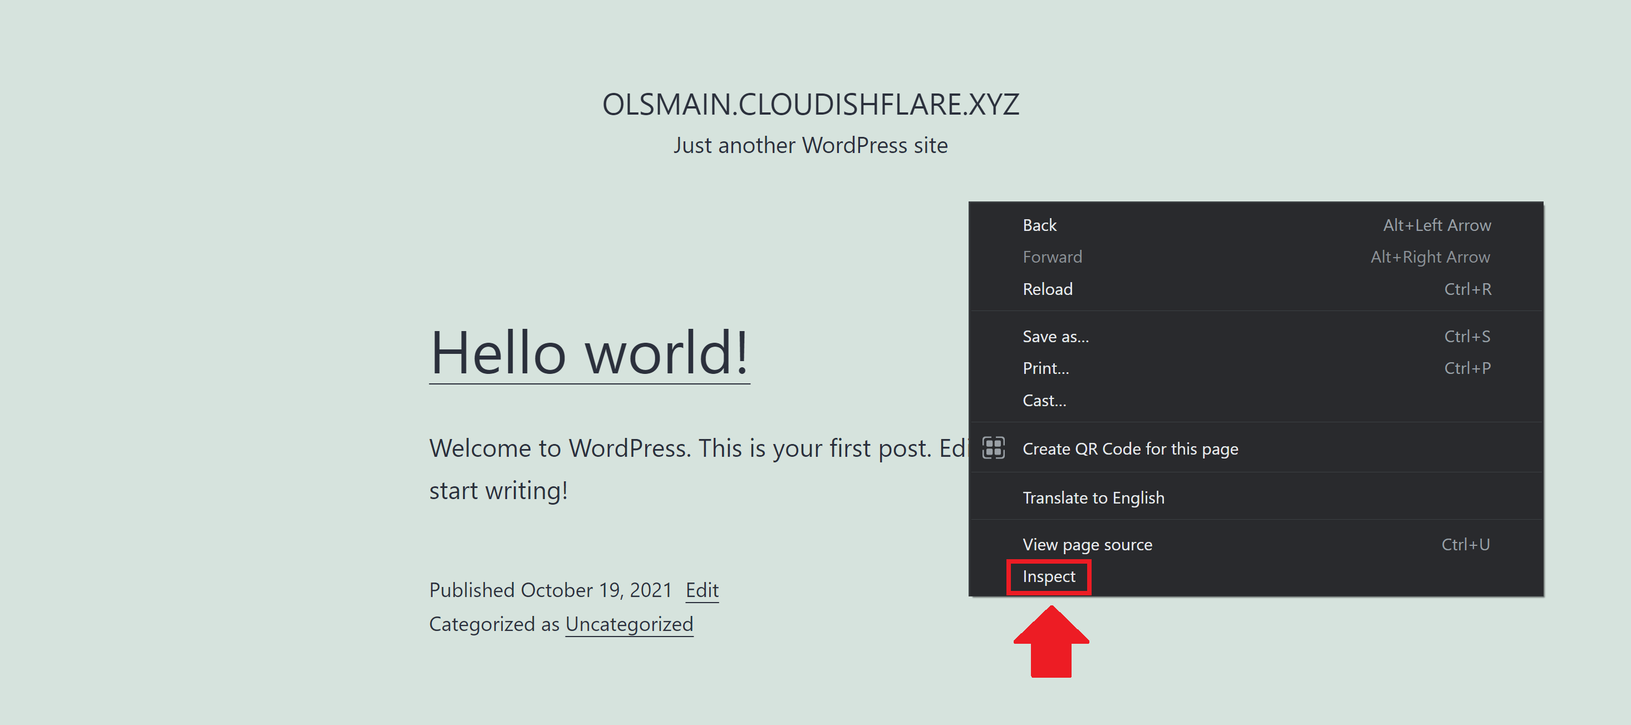Image resolution: width=1631 pixels, height=725 pixels.
Task: Click the Edit link beside publish date
Action: 701,590
